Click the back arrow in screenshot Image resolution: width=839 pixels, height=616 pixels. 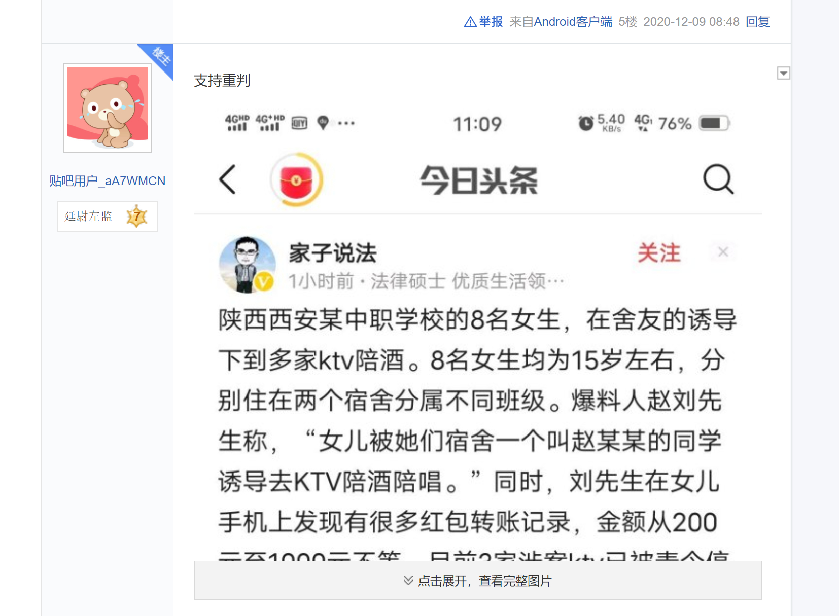point(227,179)
